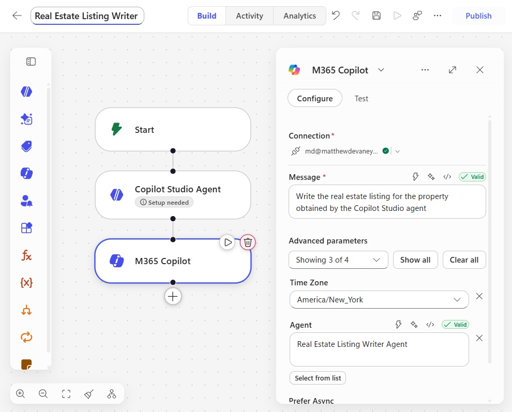This screenshot has height=412, width=512.
Task: Close the M365 Copilot panel
Action: click(x=479, y=70)
